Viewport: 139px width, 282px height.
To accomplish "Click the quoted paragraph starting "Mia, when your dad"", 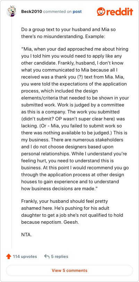I will 75,119.
